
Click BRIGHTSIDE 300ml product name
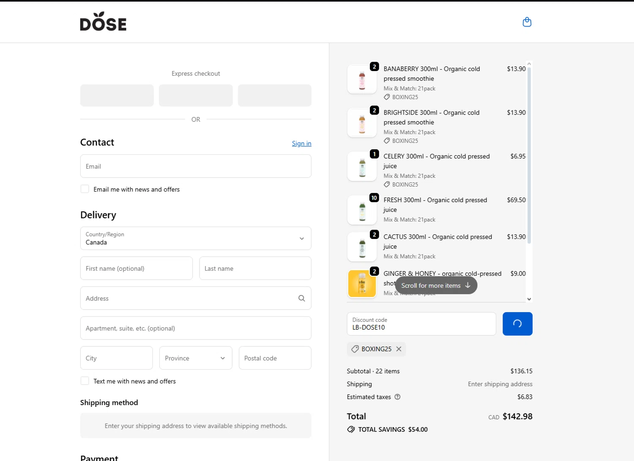pos(432,117)
